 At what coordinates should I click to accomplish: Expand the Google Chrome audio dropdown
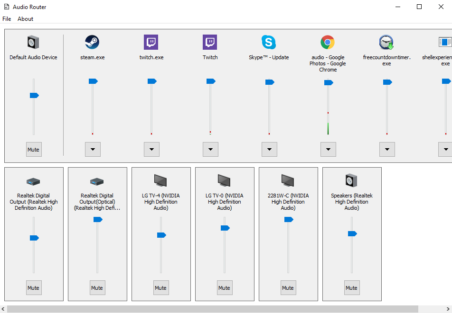(x=329, y=150)
